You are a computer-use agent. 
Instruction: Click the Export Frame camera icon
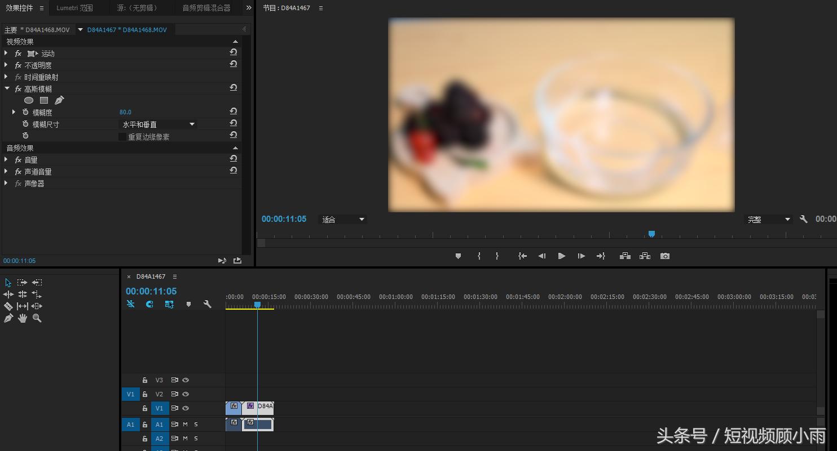[x=665, y=256]
